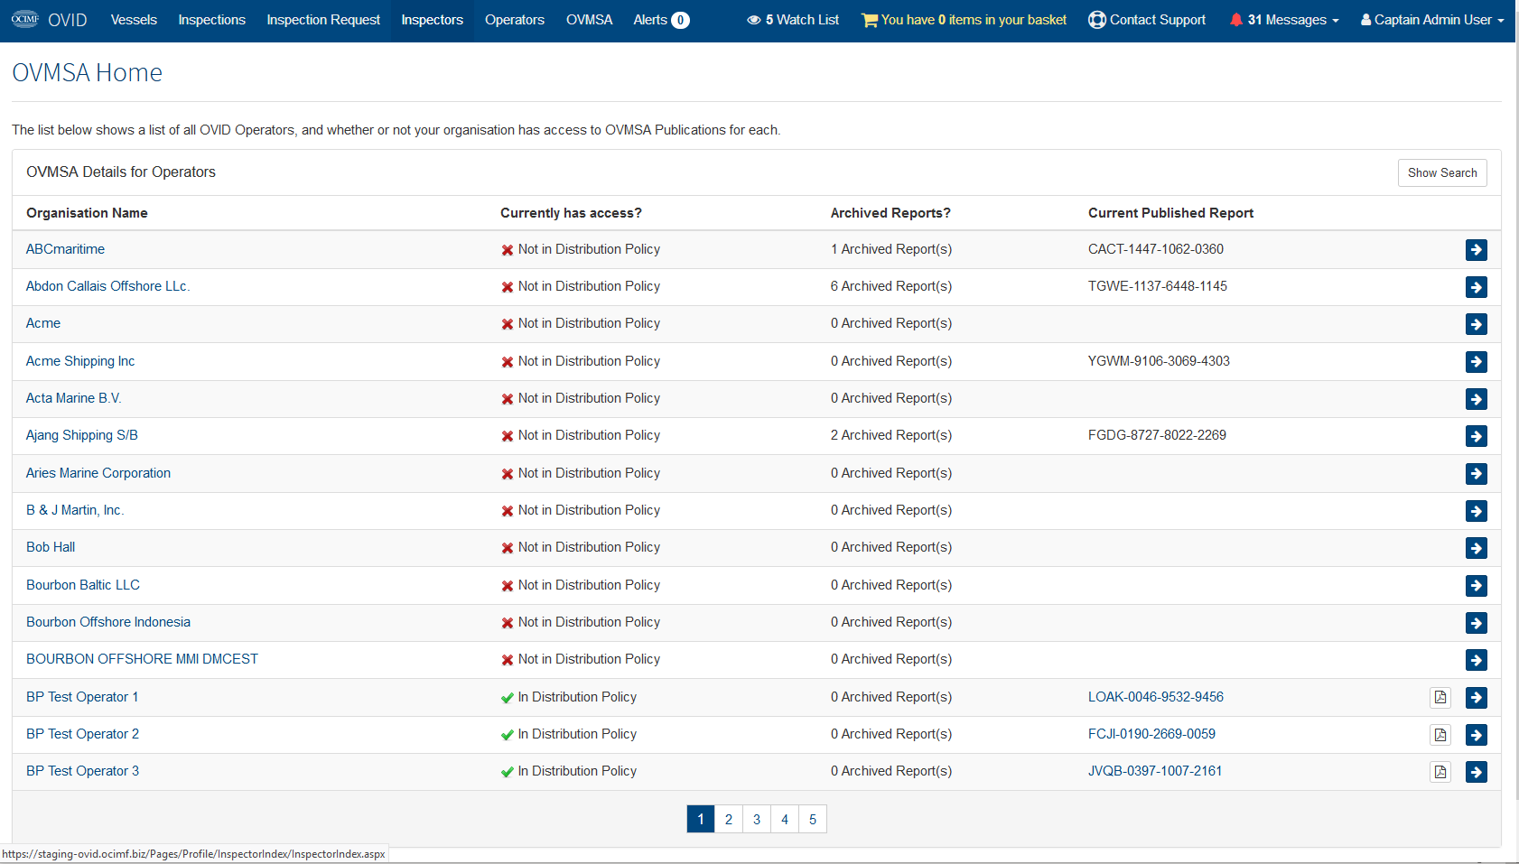Open the 5 Watch List item
The width and height of the screenshot is (1519, 864).
pos(793,20)
